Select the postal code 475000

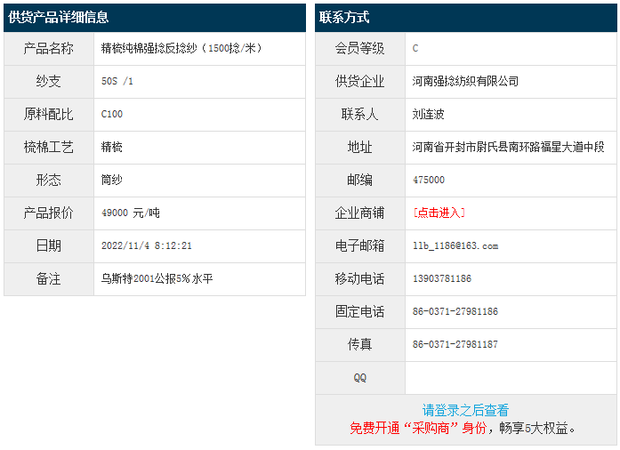(429, 180)
